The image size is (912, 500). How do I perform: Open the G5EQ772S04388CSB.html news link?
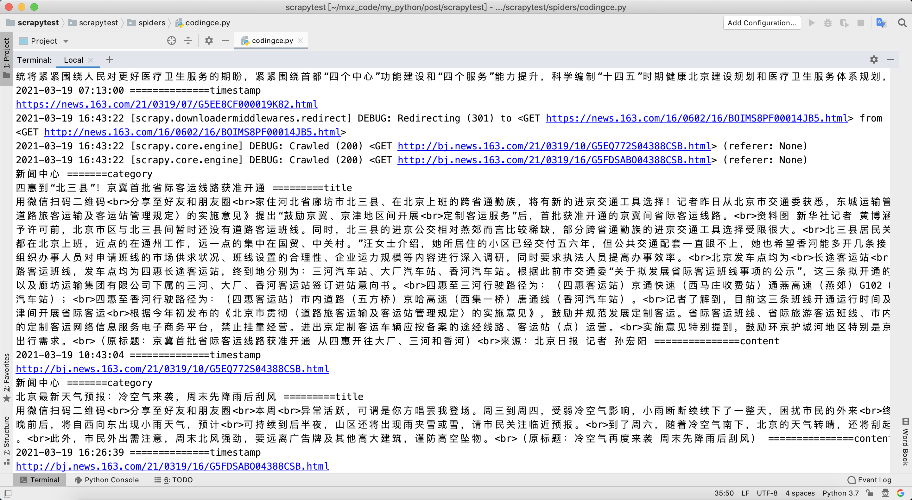click(172, 369)
